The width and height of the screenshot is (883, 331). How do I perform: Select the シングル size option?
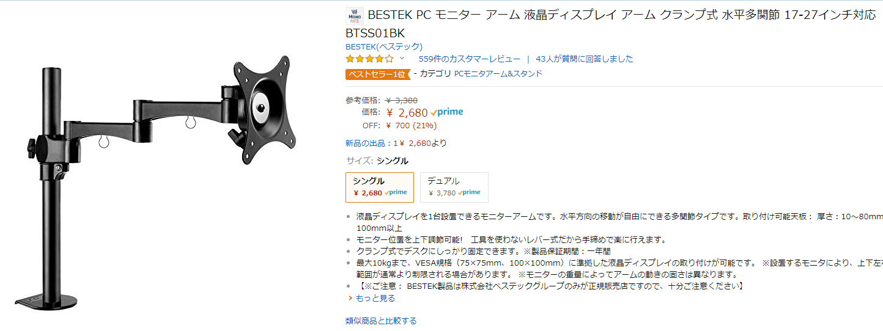tap(380, 187)
